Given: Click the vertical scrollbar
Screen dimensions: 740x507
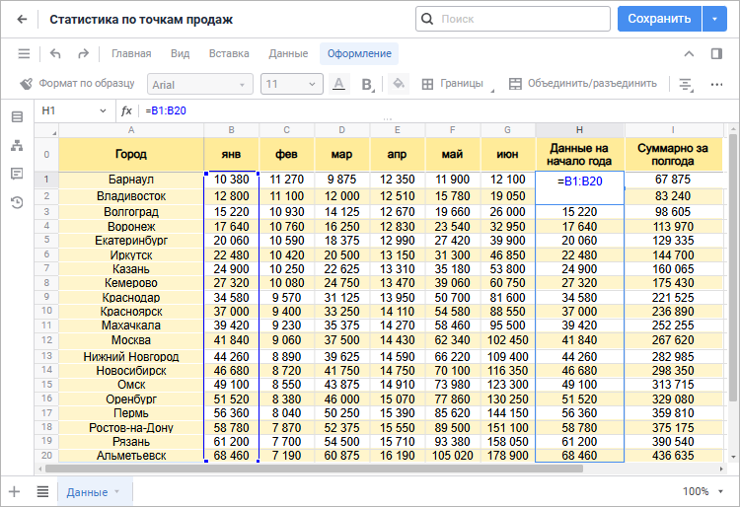Looking at the screenshot, I should pyautogui.click(x=733, y=267).
